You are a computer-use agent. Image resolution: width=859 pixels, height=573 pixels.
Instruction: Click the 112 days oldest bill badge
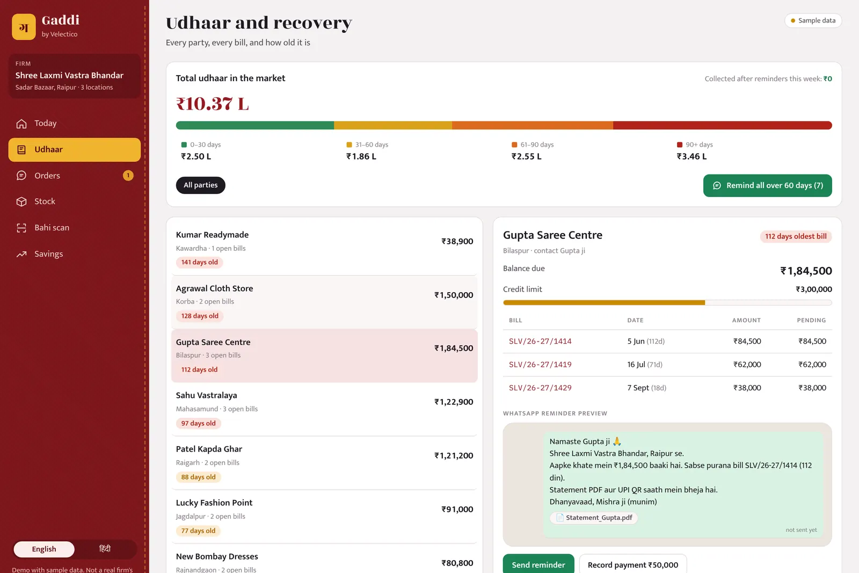coord(796,236)
